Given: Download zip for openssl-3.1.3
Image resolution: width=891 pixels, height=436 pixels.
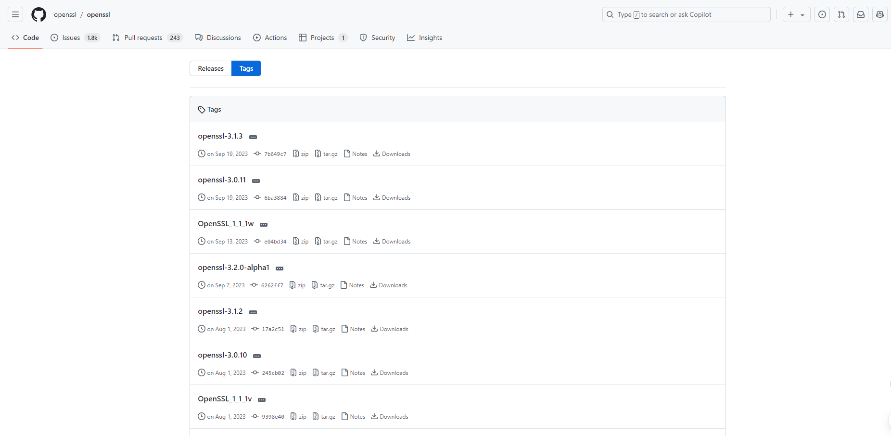Looking at the screenshot, I should pyautogui.click(x=301, y=154).
